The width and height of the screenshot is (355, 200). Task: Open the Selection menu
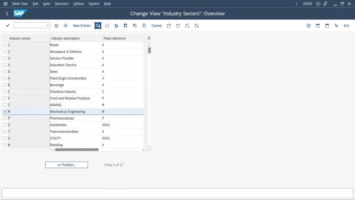tap(62, 4)
